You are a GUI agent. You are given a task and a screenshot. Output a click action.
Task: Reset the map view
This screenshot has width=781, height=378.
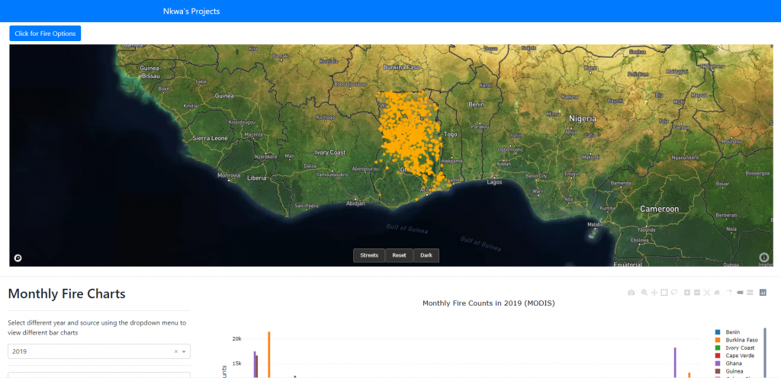click(400, 255)
